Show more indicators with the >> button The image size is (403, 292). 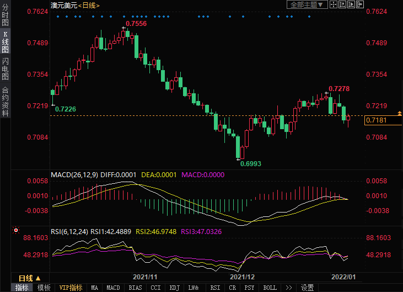(287, 288)
